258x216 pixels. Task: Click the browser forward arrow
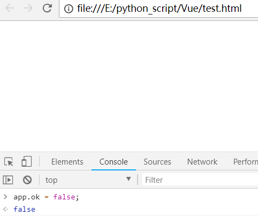[x=28, y=8]
